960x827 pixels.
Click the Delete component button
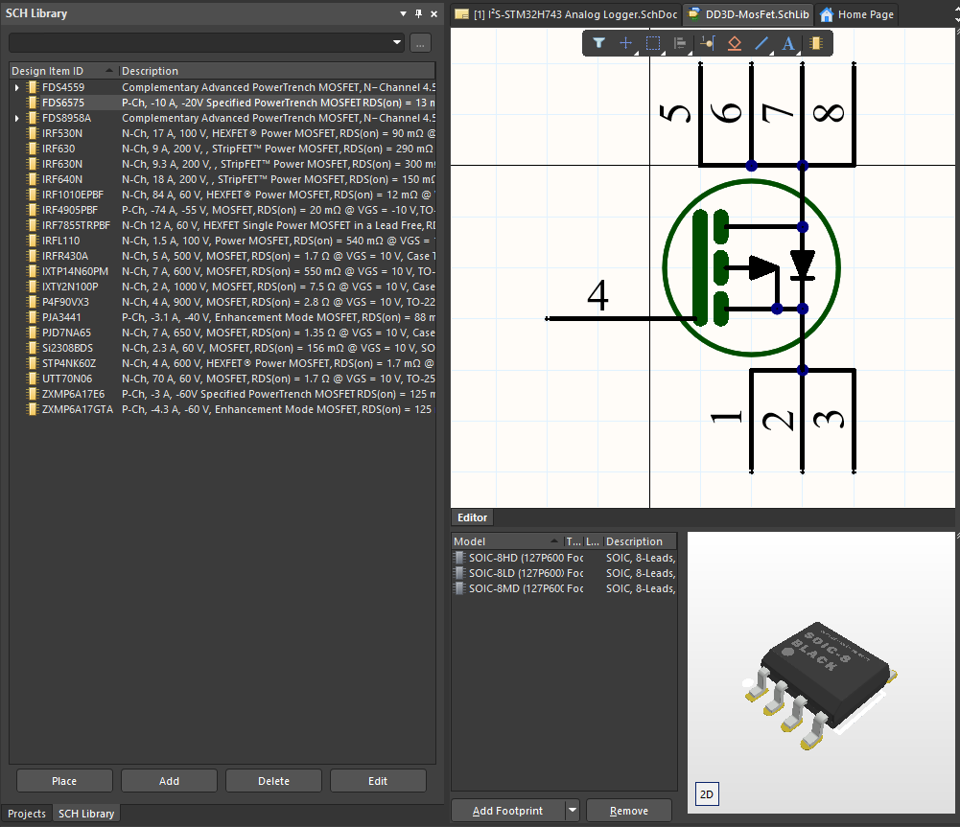click(273, 780)
